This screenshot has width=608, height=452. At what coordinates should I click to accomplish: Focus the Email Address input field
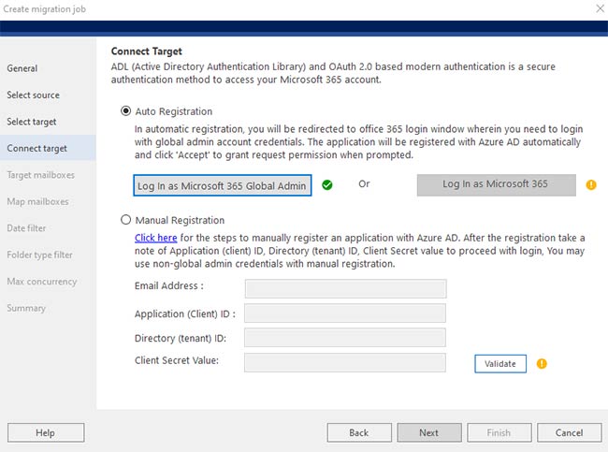point(345,288)
